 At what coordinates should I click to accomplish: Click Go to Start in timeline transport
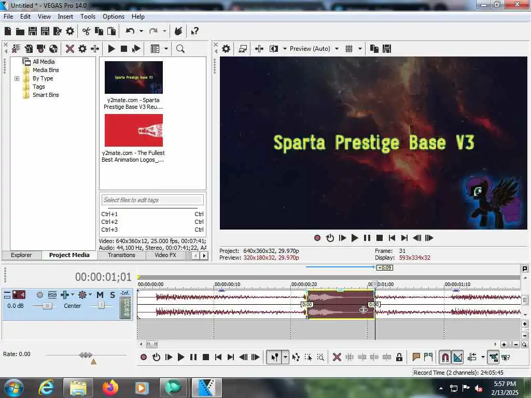[x=218, y=358]
